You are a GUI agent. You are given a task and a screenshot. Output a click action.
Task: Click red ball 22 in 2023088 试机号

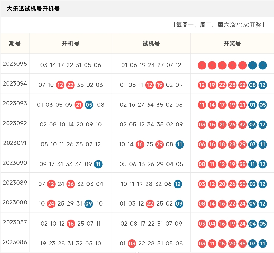(150, 204)
